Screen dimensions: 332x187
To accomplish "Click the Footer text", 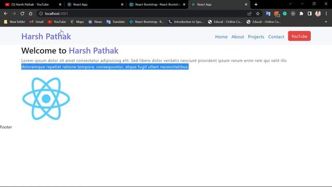I will click(x=6, y=127).
